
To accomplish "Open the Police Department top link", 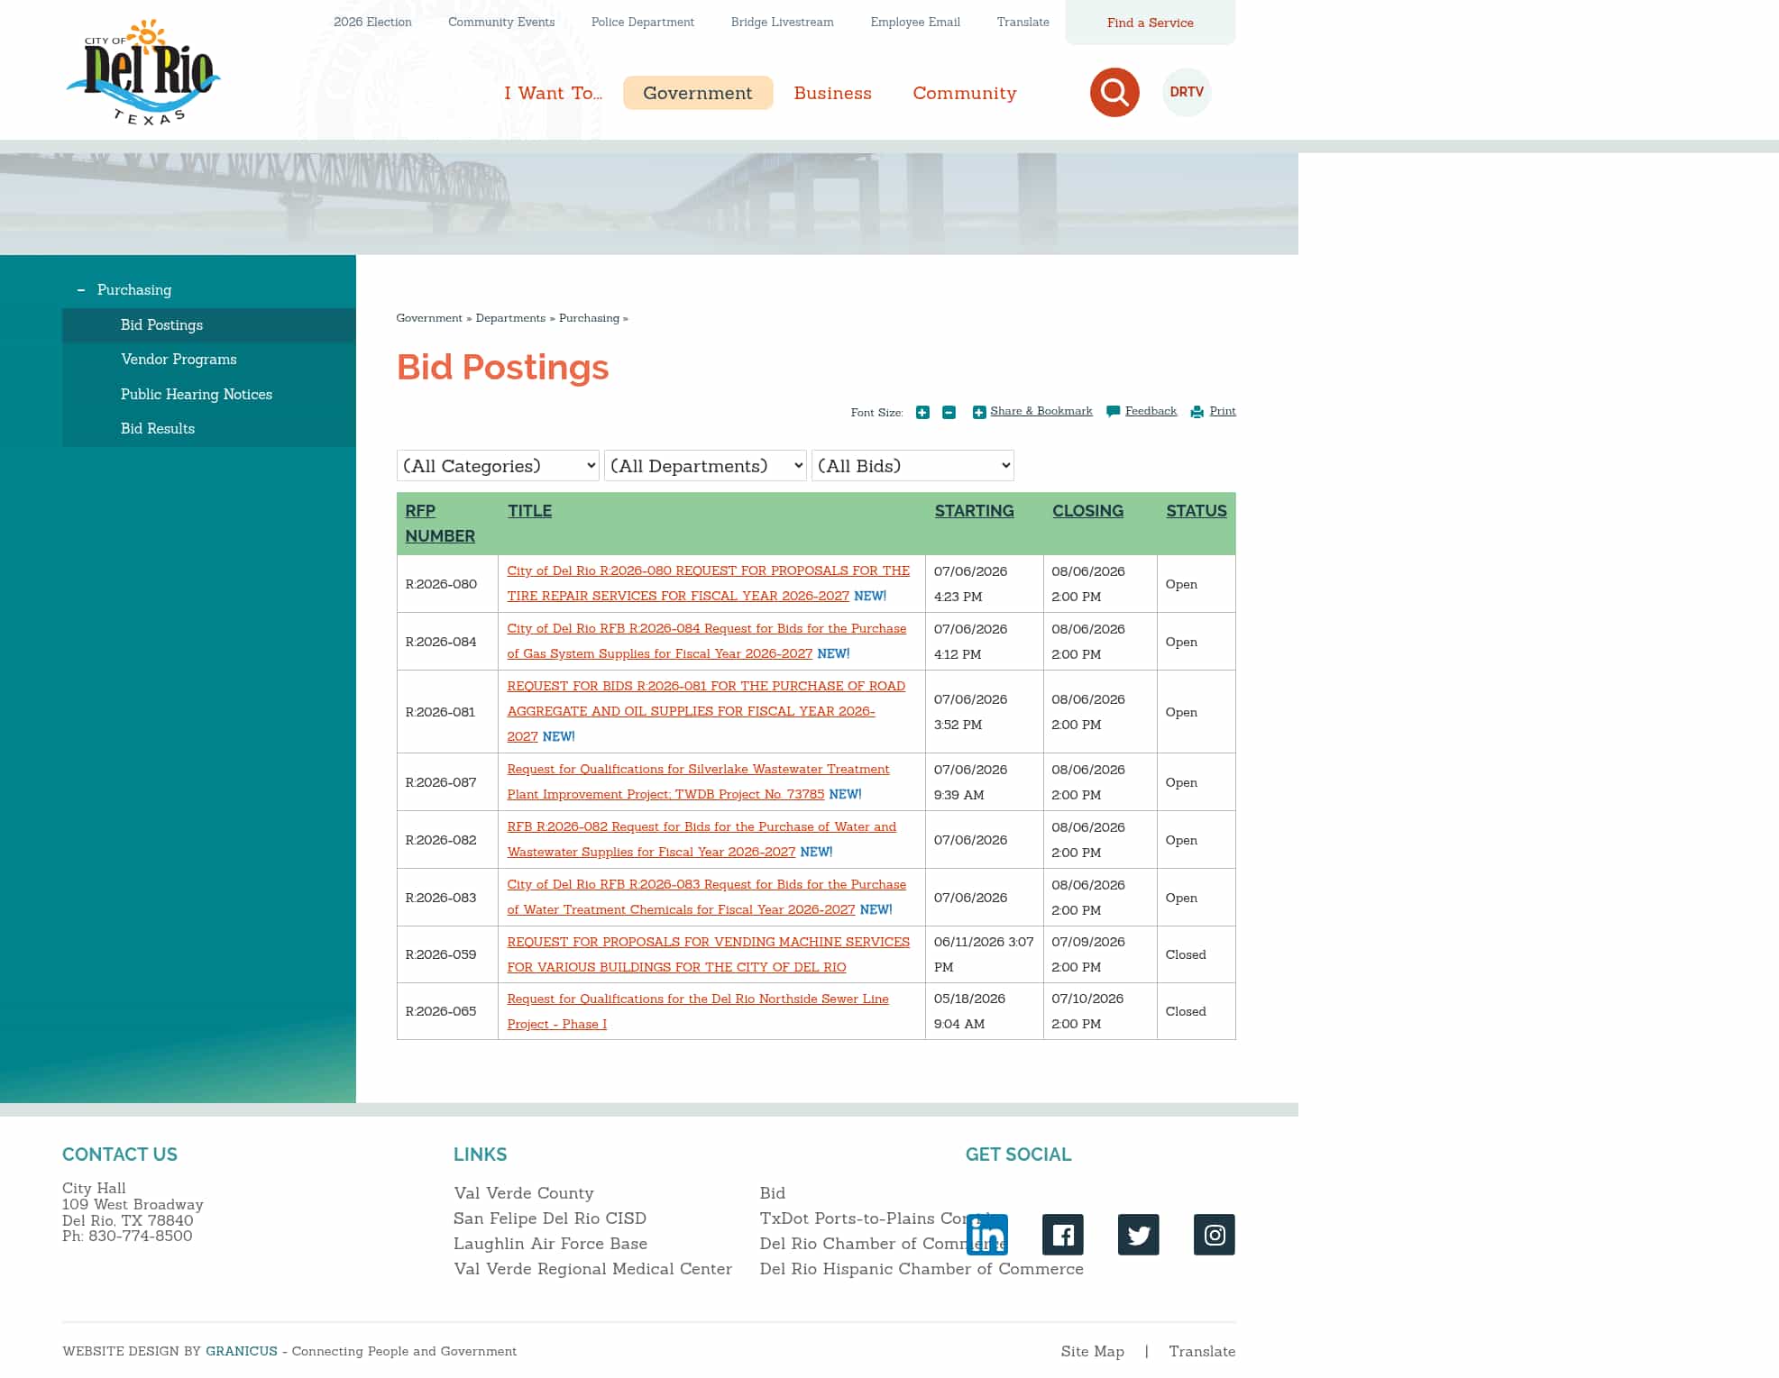I will click(x=643, y=22).
